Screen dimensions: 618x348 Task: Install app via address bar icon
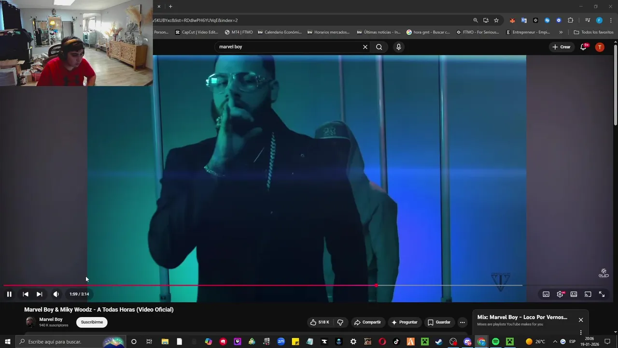click(486, 20)
